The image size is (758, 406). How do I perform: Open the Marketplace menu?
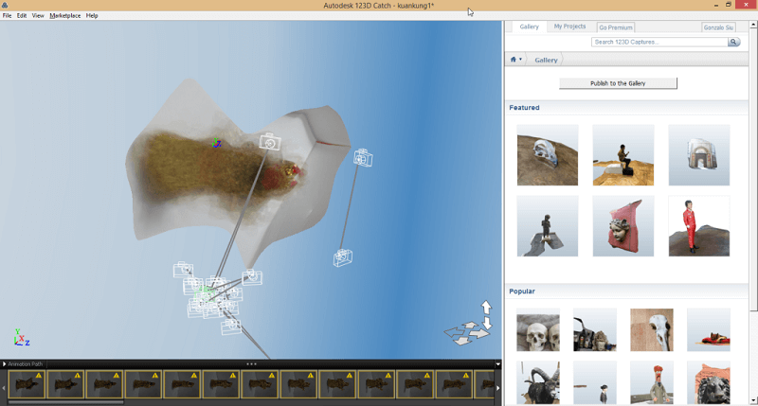[x=65, y=15]
